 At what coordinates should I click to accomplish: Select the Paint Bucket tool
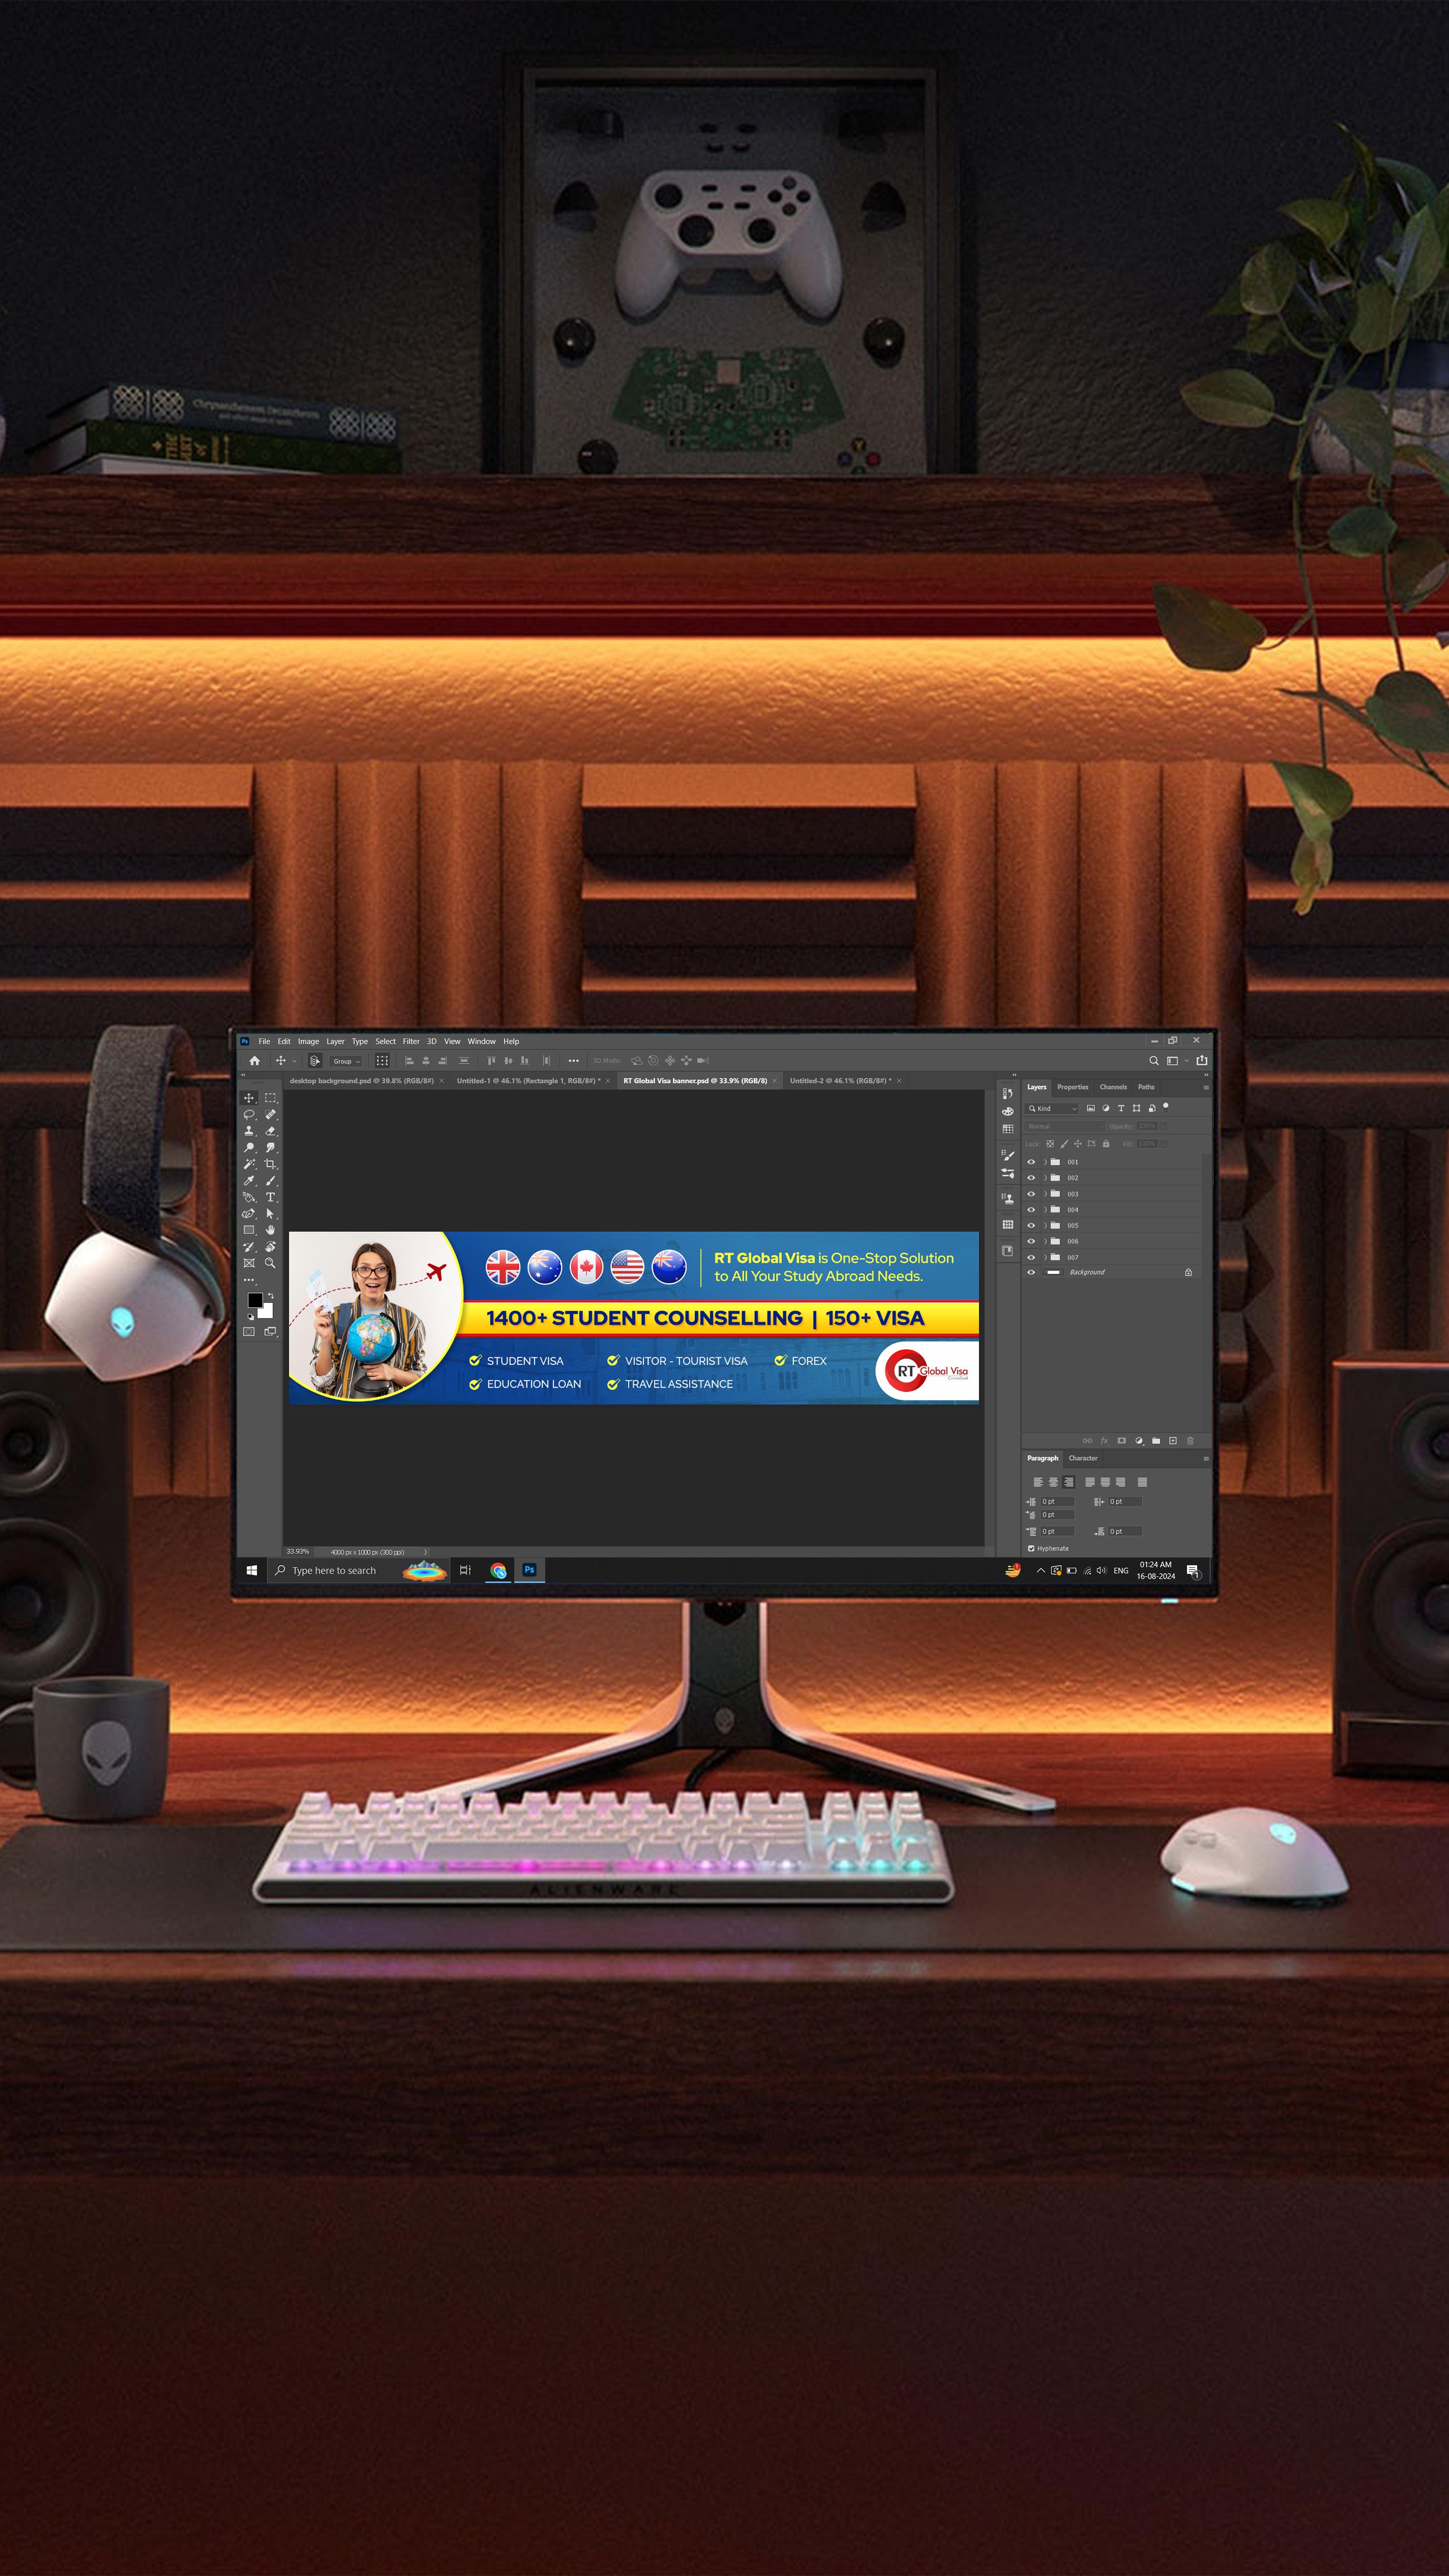[x=249, y=1197]
